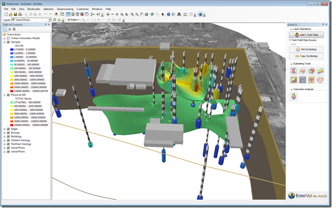Open the Geoprocessing menu
Image resolution: width=332 pixels, height=208 pixels.
65,9
